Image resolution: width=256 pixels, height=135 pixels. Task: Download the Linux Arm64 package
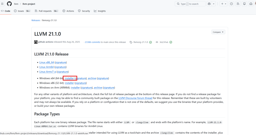(x=46, y=67)
